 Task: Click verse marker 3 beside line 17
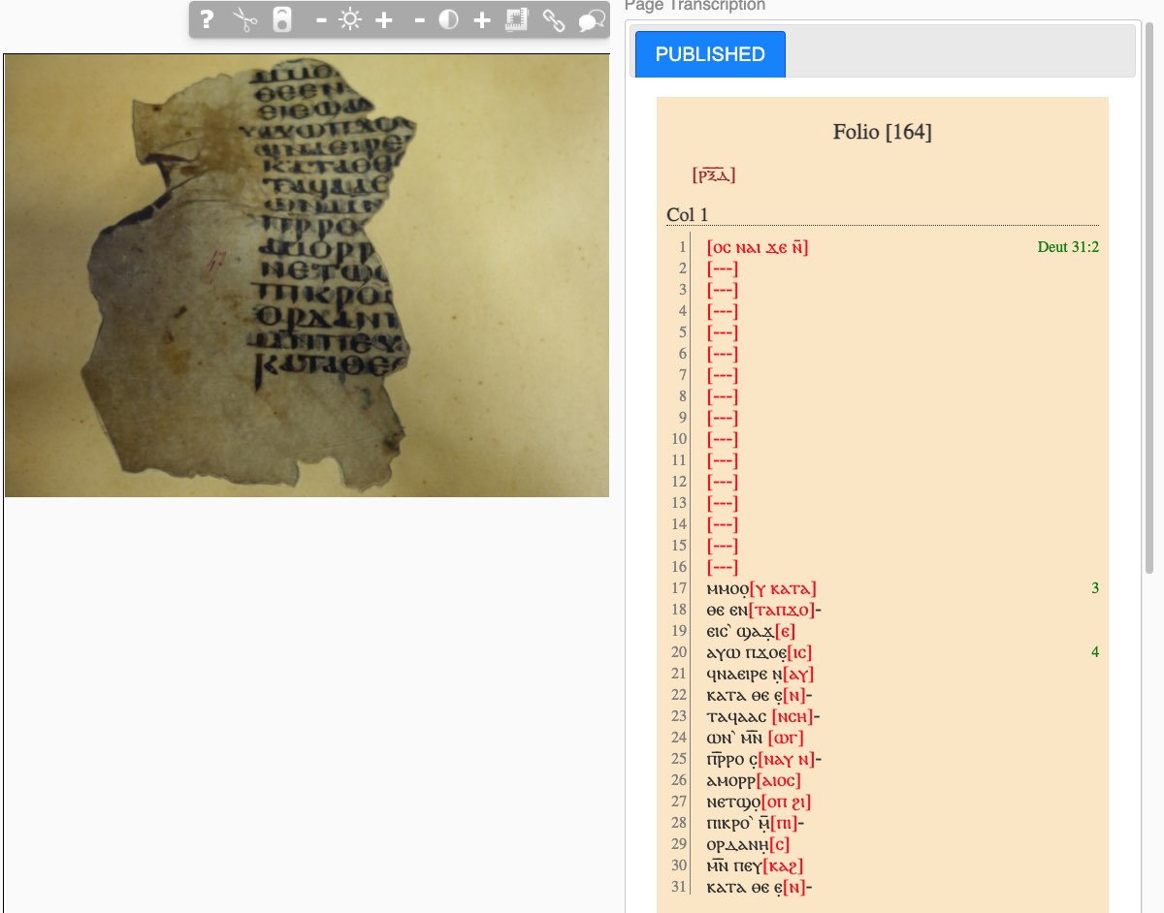tap(1094, 588)
